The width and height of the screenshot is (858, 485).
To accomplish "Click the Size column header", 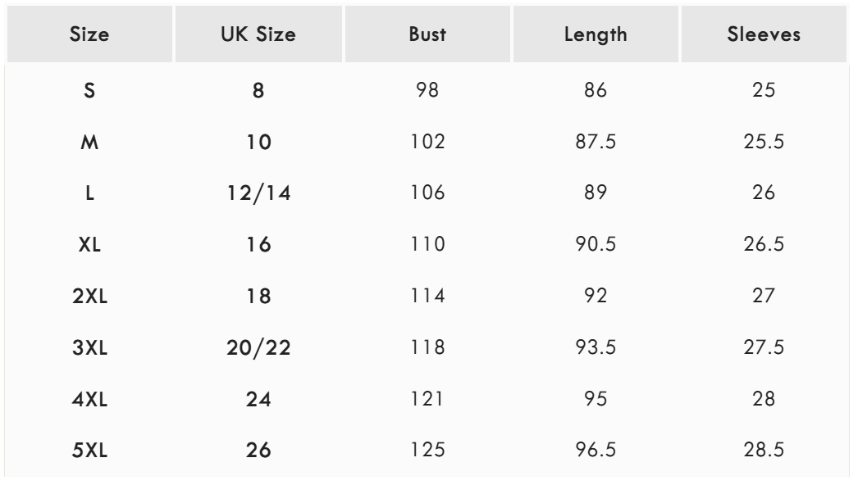I will 89,37.
